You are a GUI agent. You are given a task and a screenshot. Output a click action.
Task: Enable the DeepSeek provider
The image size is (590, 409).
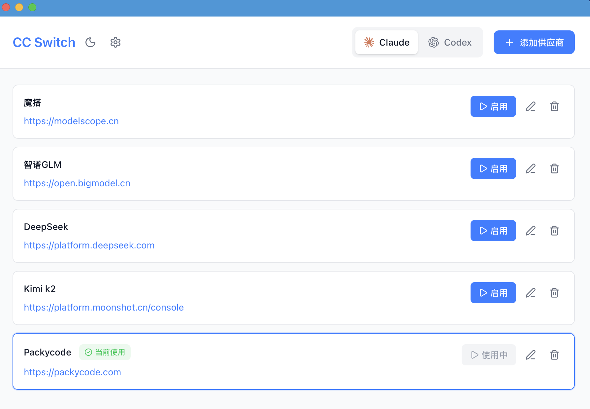(493, 231)
